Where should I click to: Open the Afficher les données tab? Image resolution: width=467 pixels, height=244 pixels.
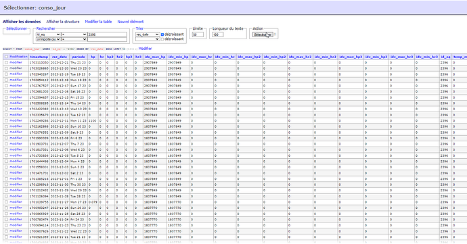22,22
